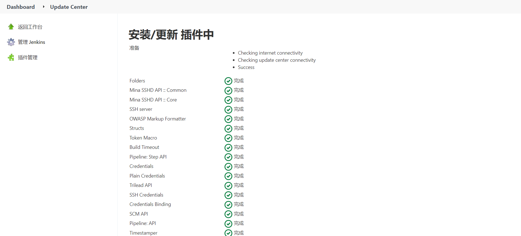Click the Token Macro completed checkmark icon
The height and width of the screenshot is (236, 521).
point(228,138)
